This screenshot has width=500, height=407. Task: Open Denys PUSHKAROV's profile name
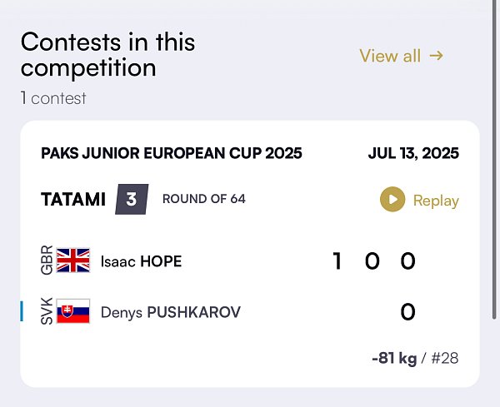pyautogui.click(x=171, y=312)
